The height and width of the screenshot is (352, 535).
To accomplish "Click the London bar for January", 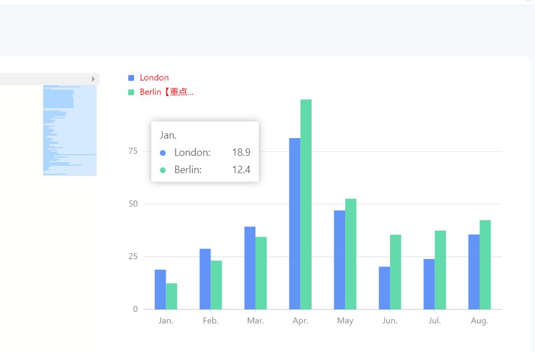I will [160, 289].
